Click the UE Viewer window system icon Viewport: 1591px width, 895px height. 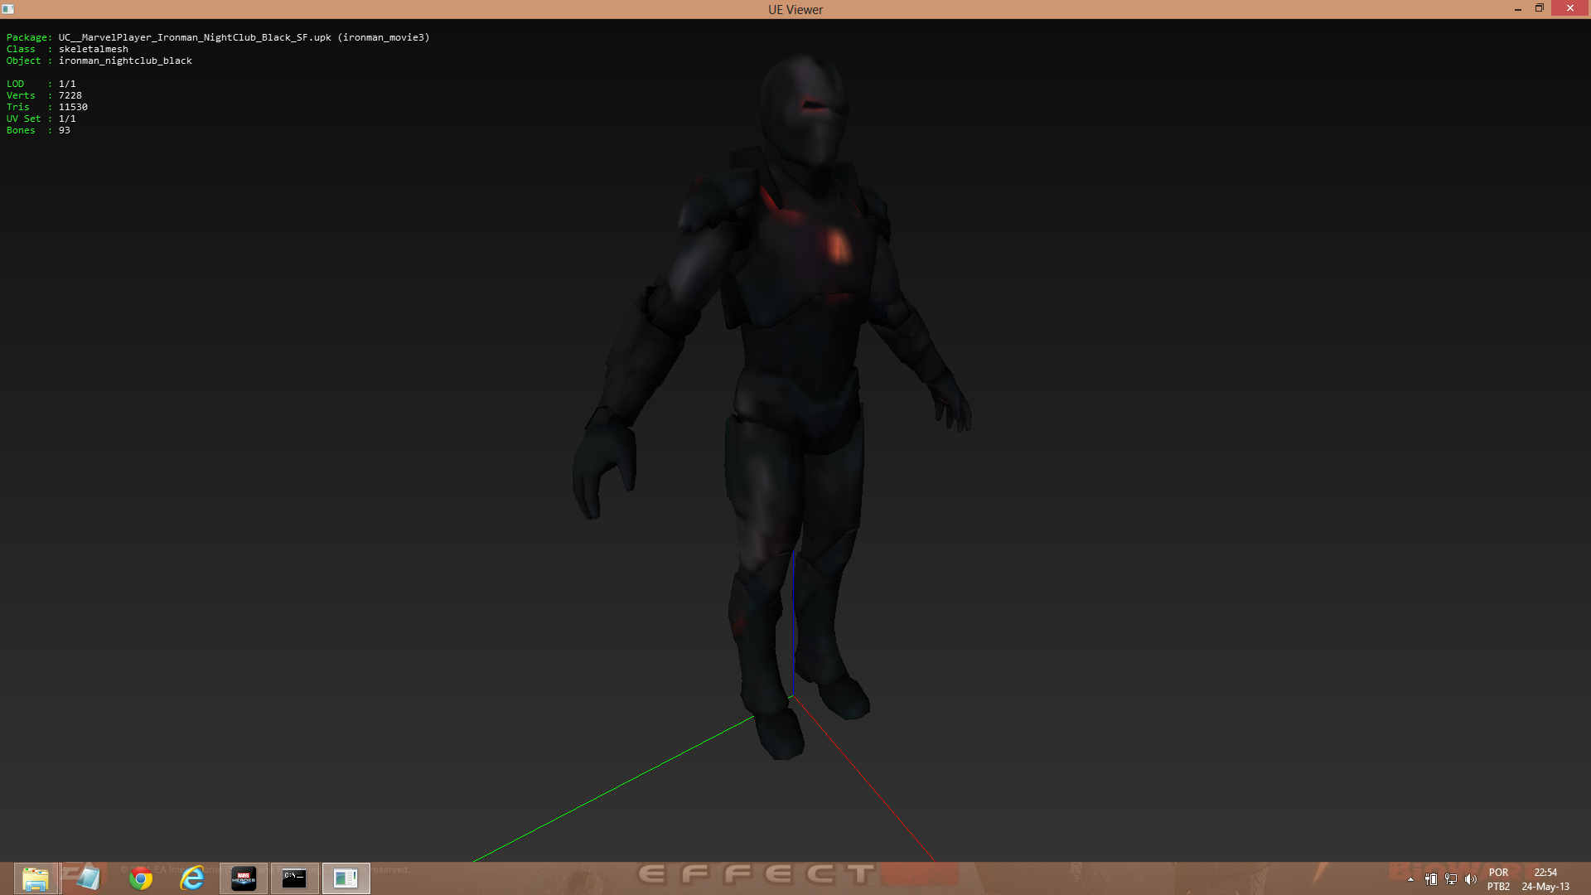click(x=8, y=9)
